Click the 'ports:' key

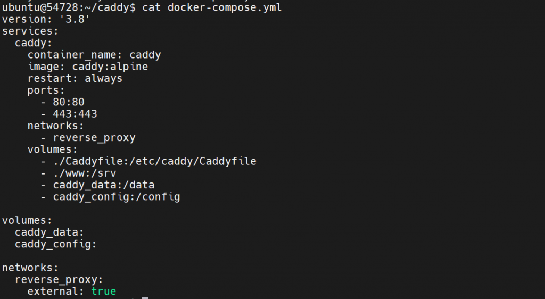click(46, 90)
